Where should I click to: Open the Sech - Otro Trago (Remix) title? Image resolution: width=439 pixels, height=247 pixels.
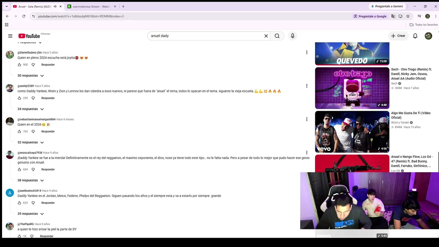click(412, 74)
